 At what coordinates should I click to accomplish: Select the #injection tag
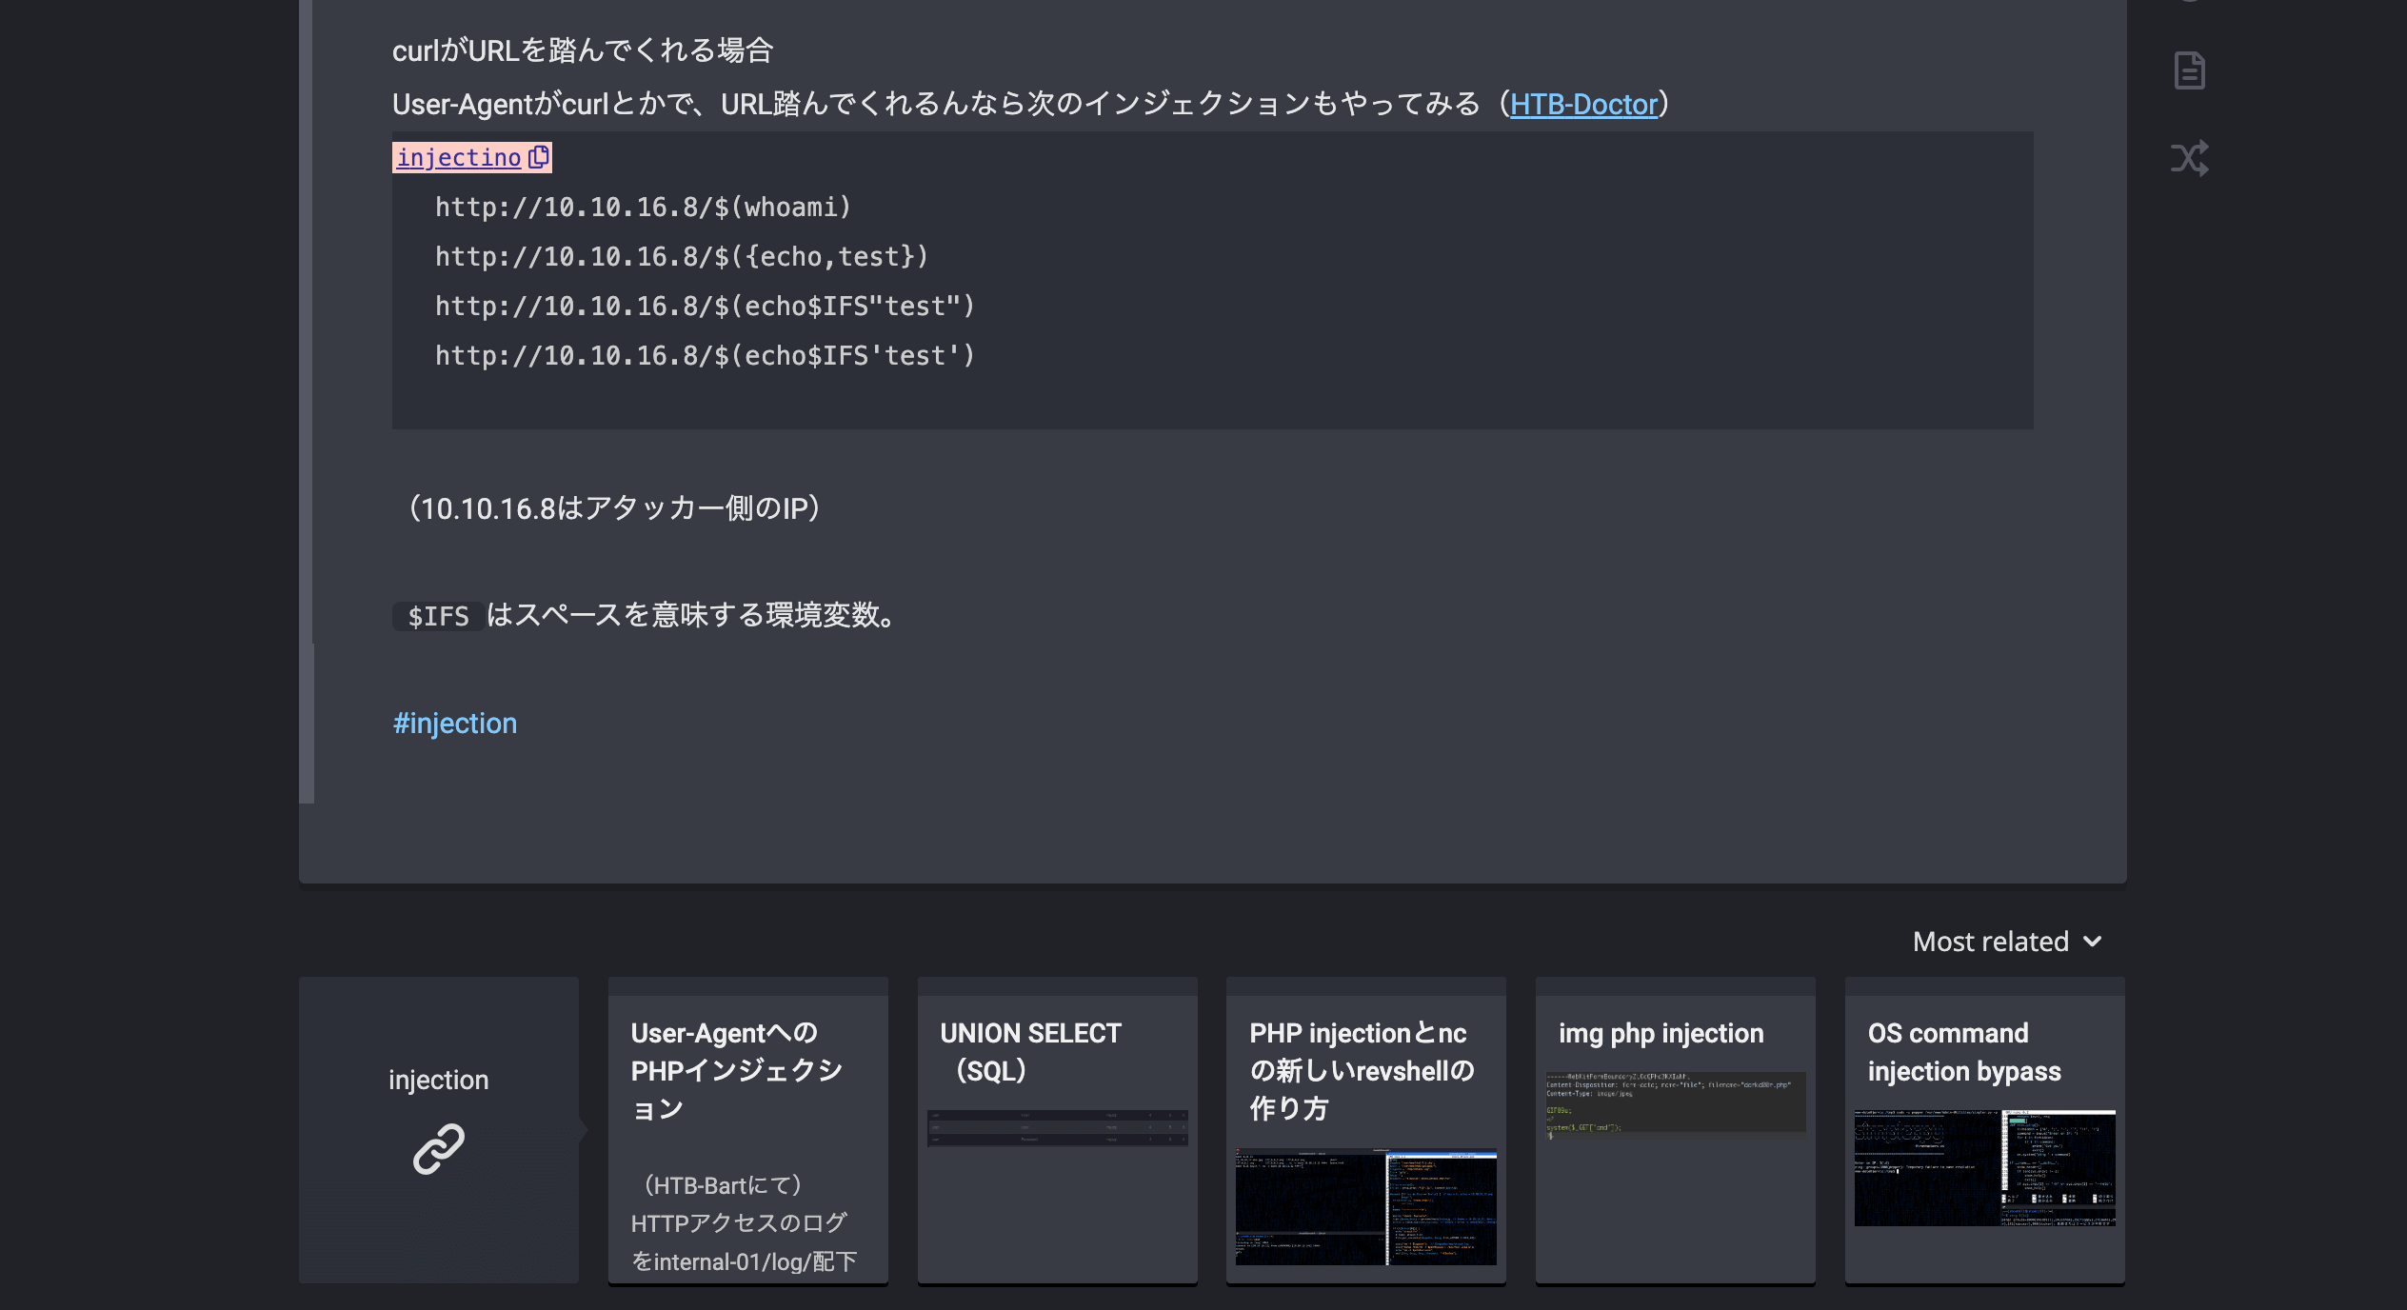(x=455, y=723)
